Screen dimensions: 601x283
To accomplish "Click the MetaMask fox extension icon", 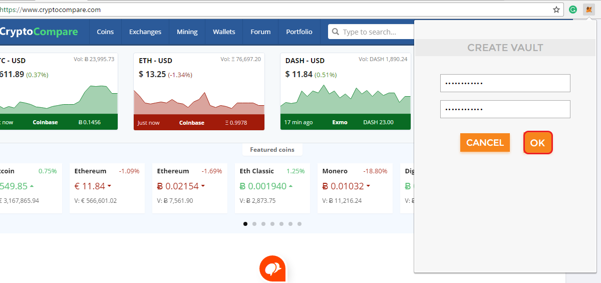I will [589, 10].
